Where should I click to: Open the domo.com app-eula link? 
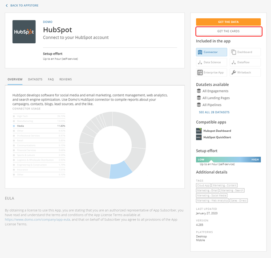(37, 220)
